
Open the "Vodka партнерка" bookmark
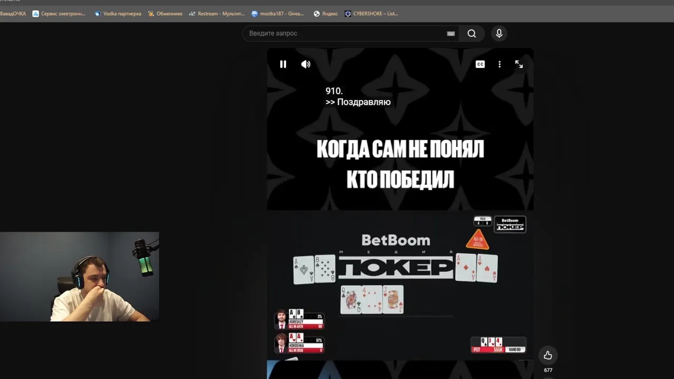coord(118,14)
